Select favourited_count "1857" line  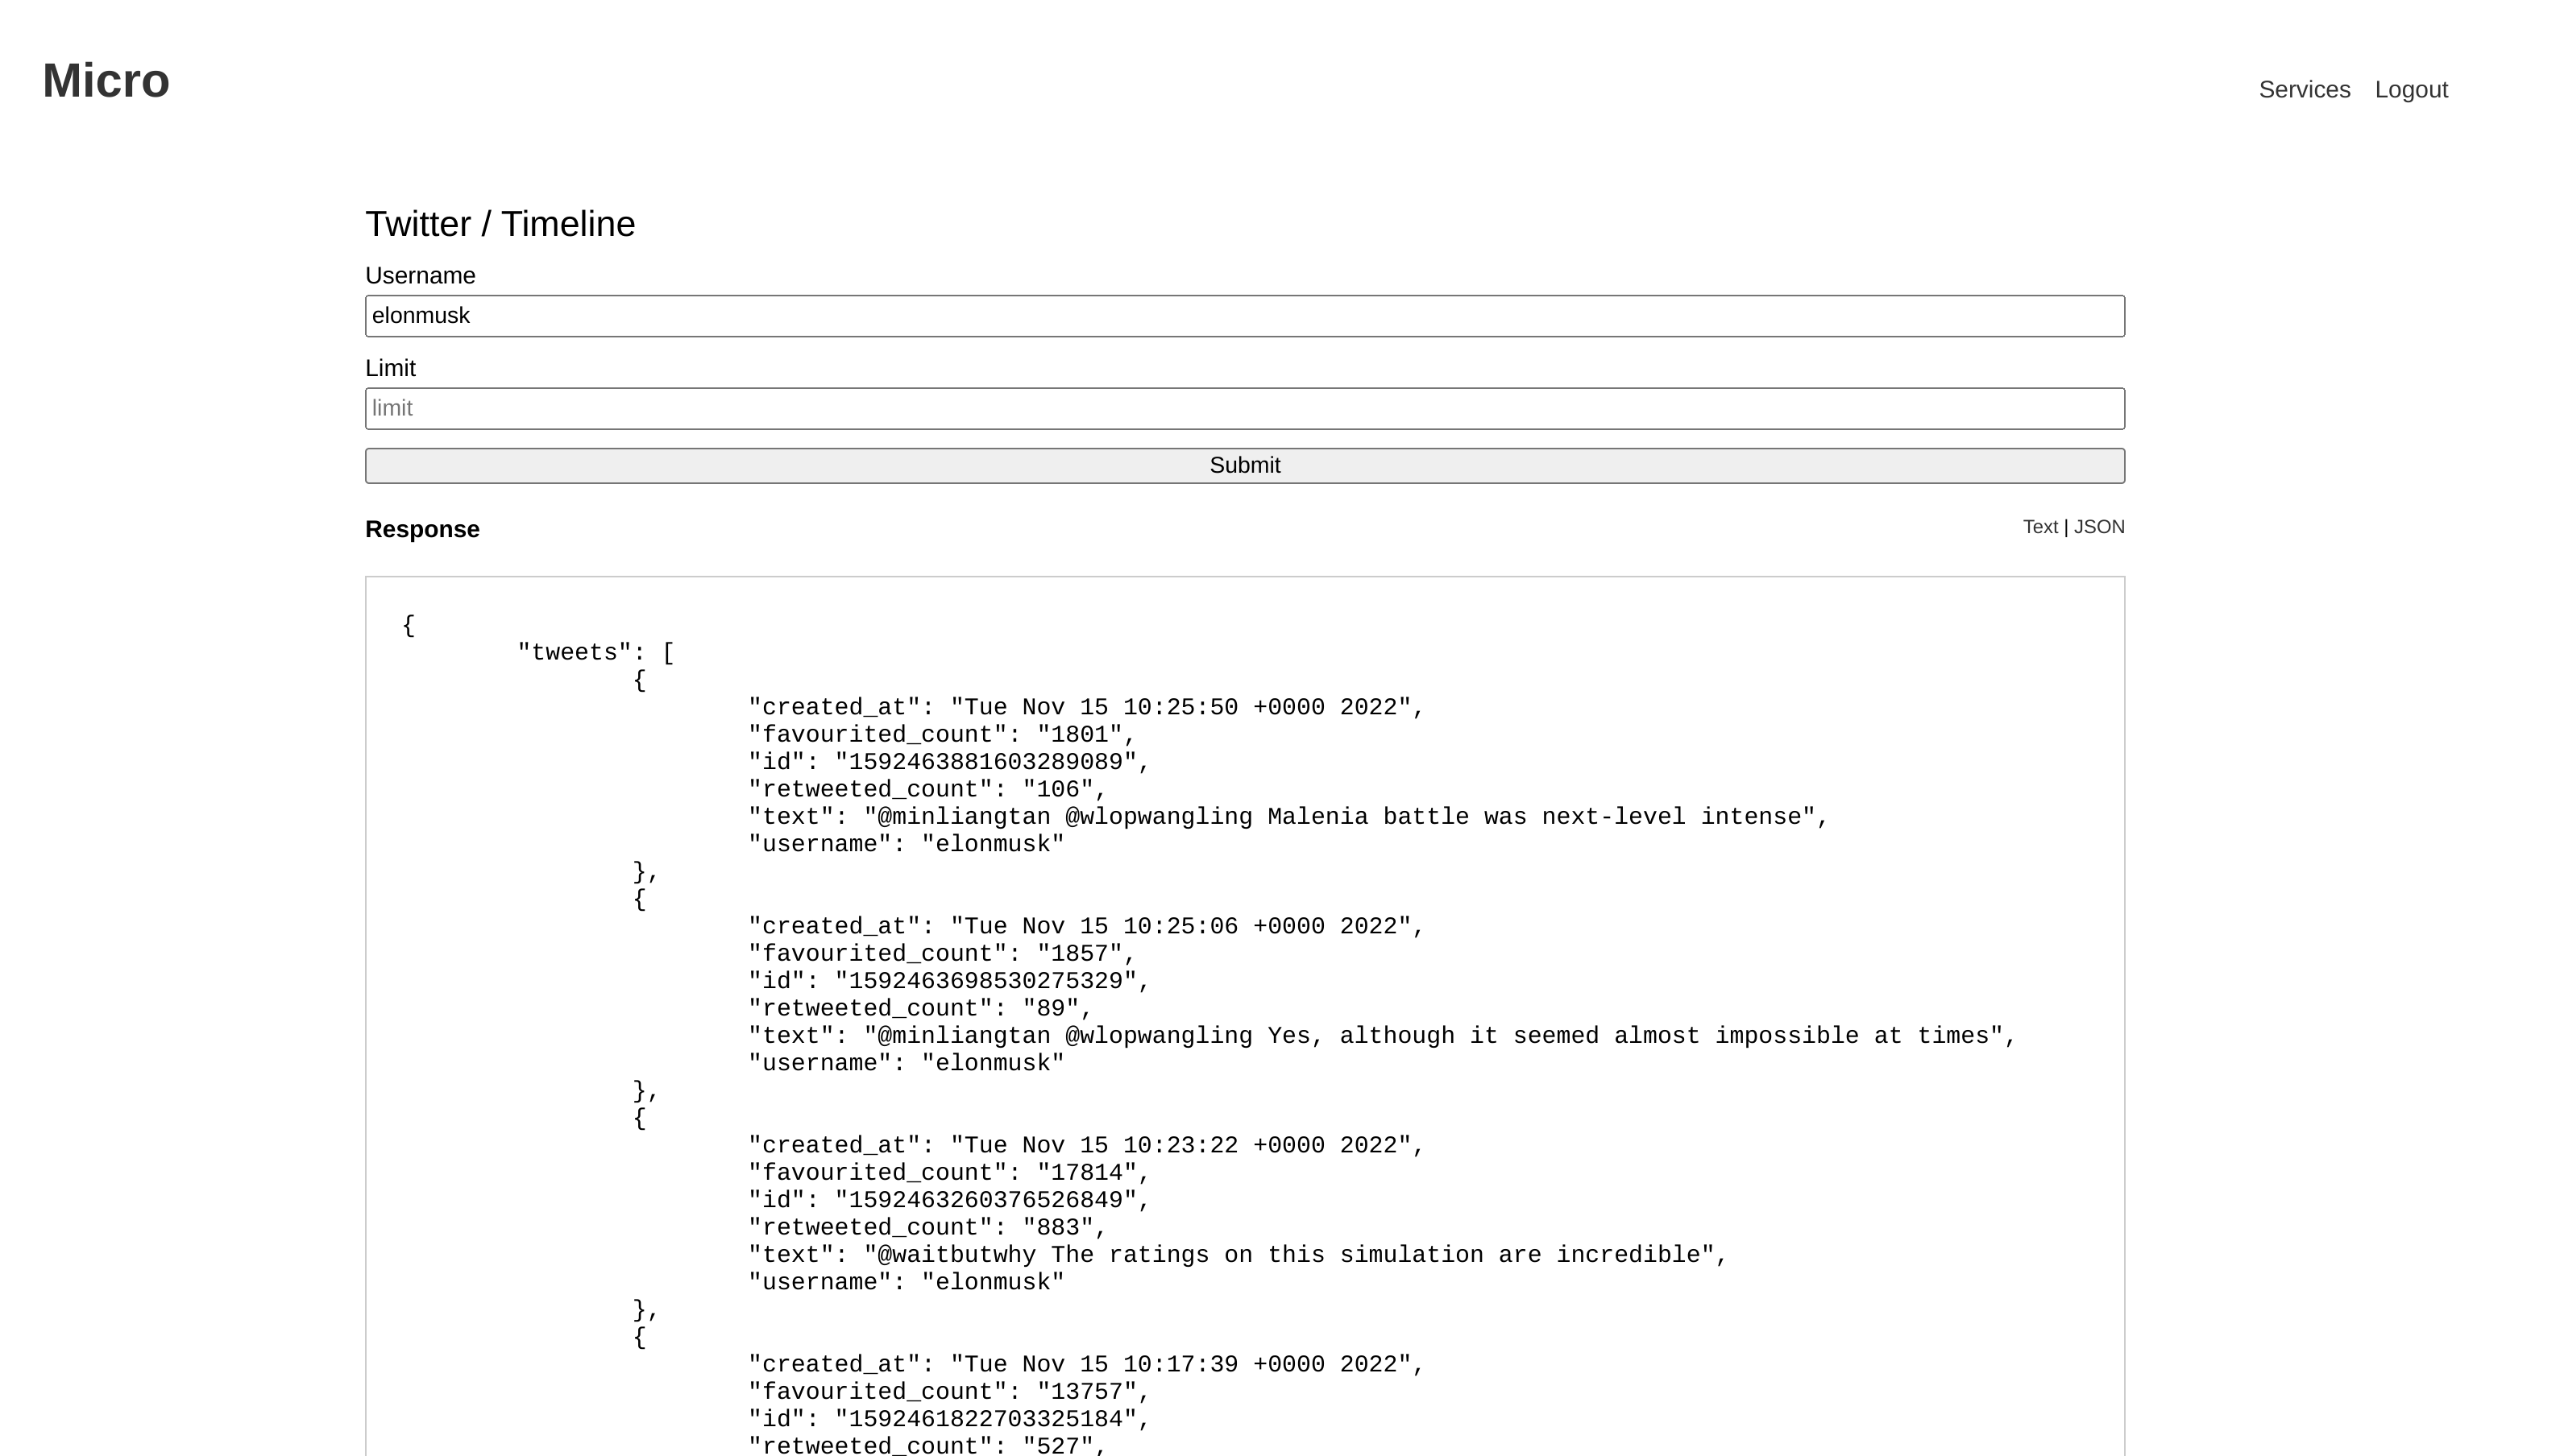coord(941,954)
